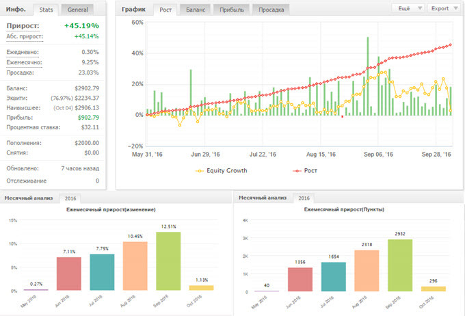Click the Абс. прирост label
Viewport: 465px width, 316px height.
(25, 36)
